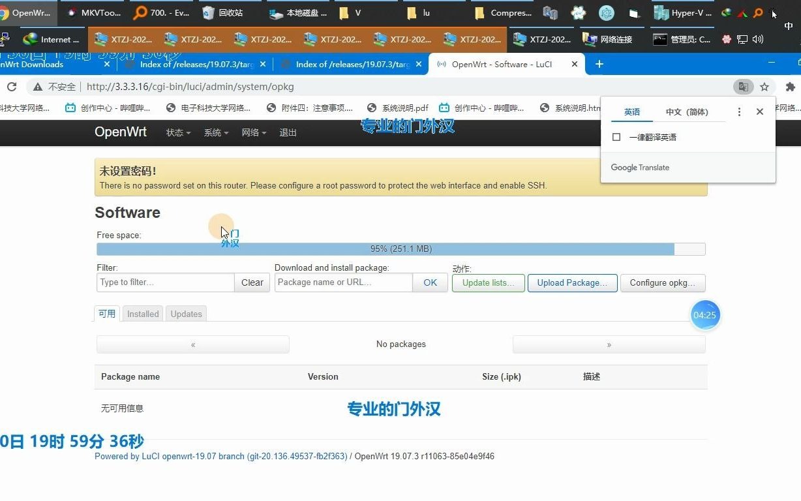Close the OpenWrt Downloads tab
Screen dimensions: 801x501
(108, 64)
